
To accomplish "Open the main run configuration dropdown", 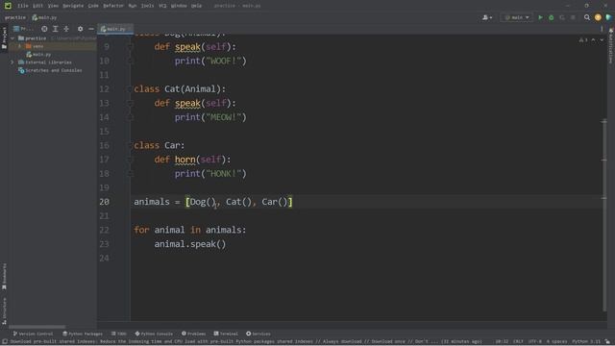I will tap(517, 17).
